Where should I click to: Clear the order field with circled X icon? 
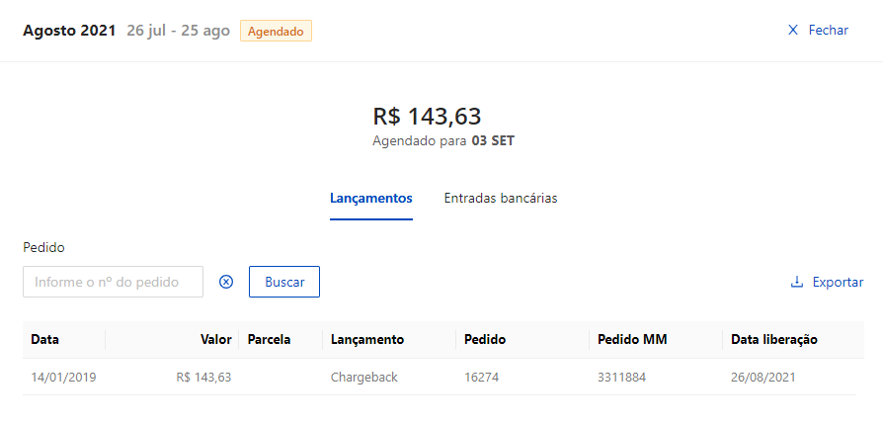226,282
